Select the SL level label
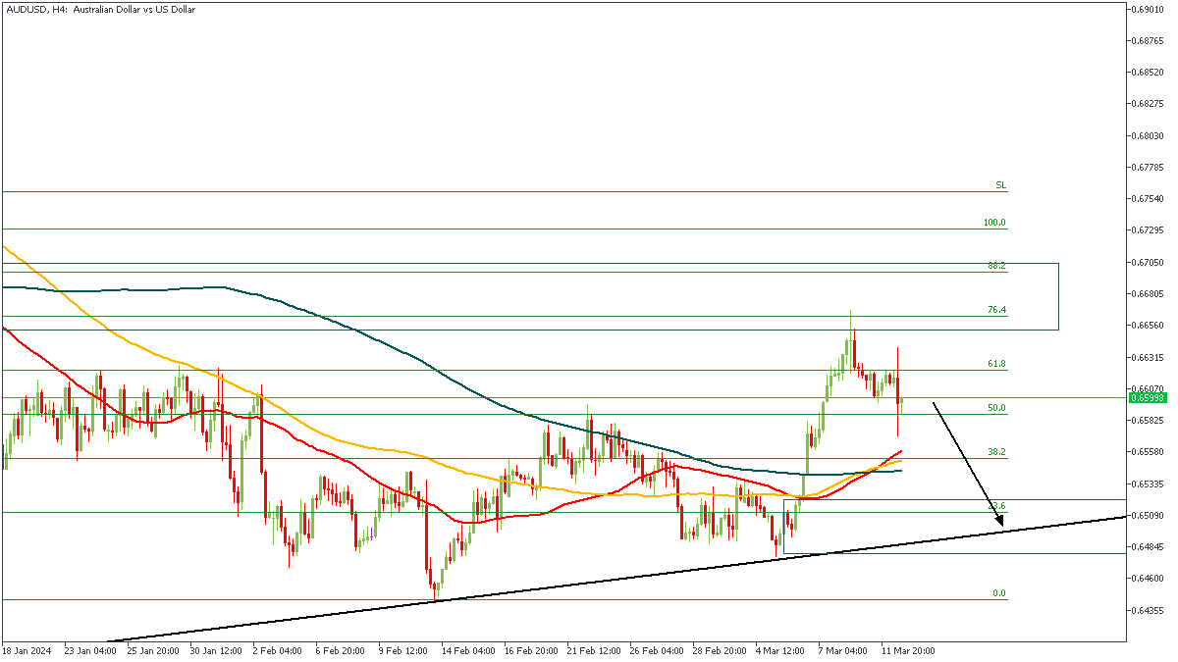The image size is (1178, 662). 1000,185
